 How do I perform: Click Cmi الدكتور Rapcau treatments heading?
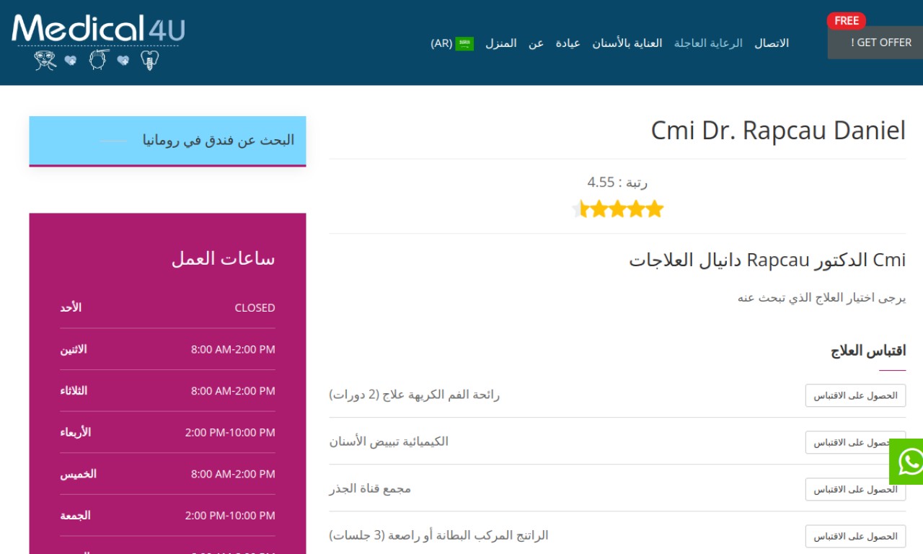tap(767, 260)
